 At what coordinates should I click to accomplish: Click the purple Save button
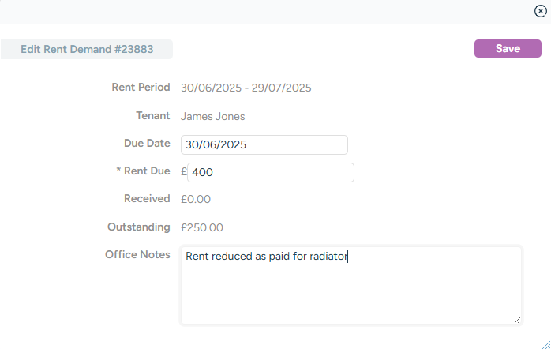coord(508,49)
